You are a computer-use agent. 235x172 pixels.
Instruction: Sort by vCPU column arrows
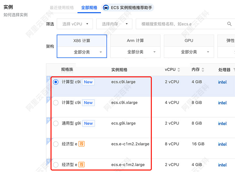click(179, 70)
